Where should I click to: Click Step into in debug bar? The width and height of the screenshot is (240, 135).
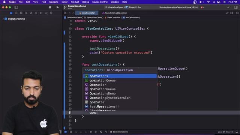(81, 132)
